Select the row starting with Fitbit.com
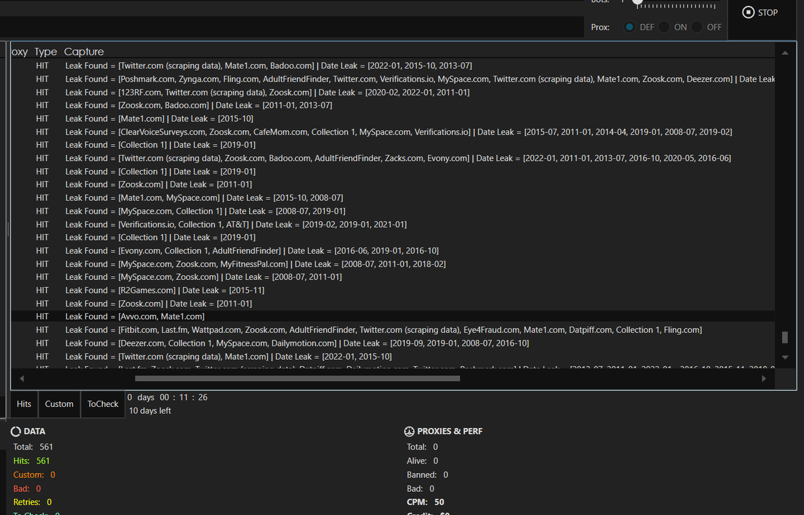The image size is (804, 515). coord(393,330)
